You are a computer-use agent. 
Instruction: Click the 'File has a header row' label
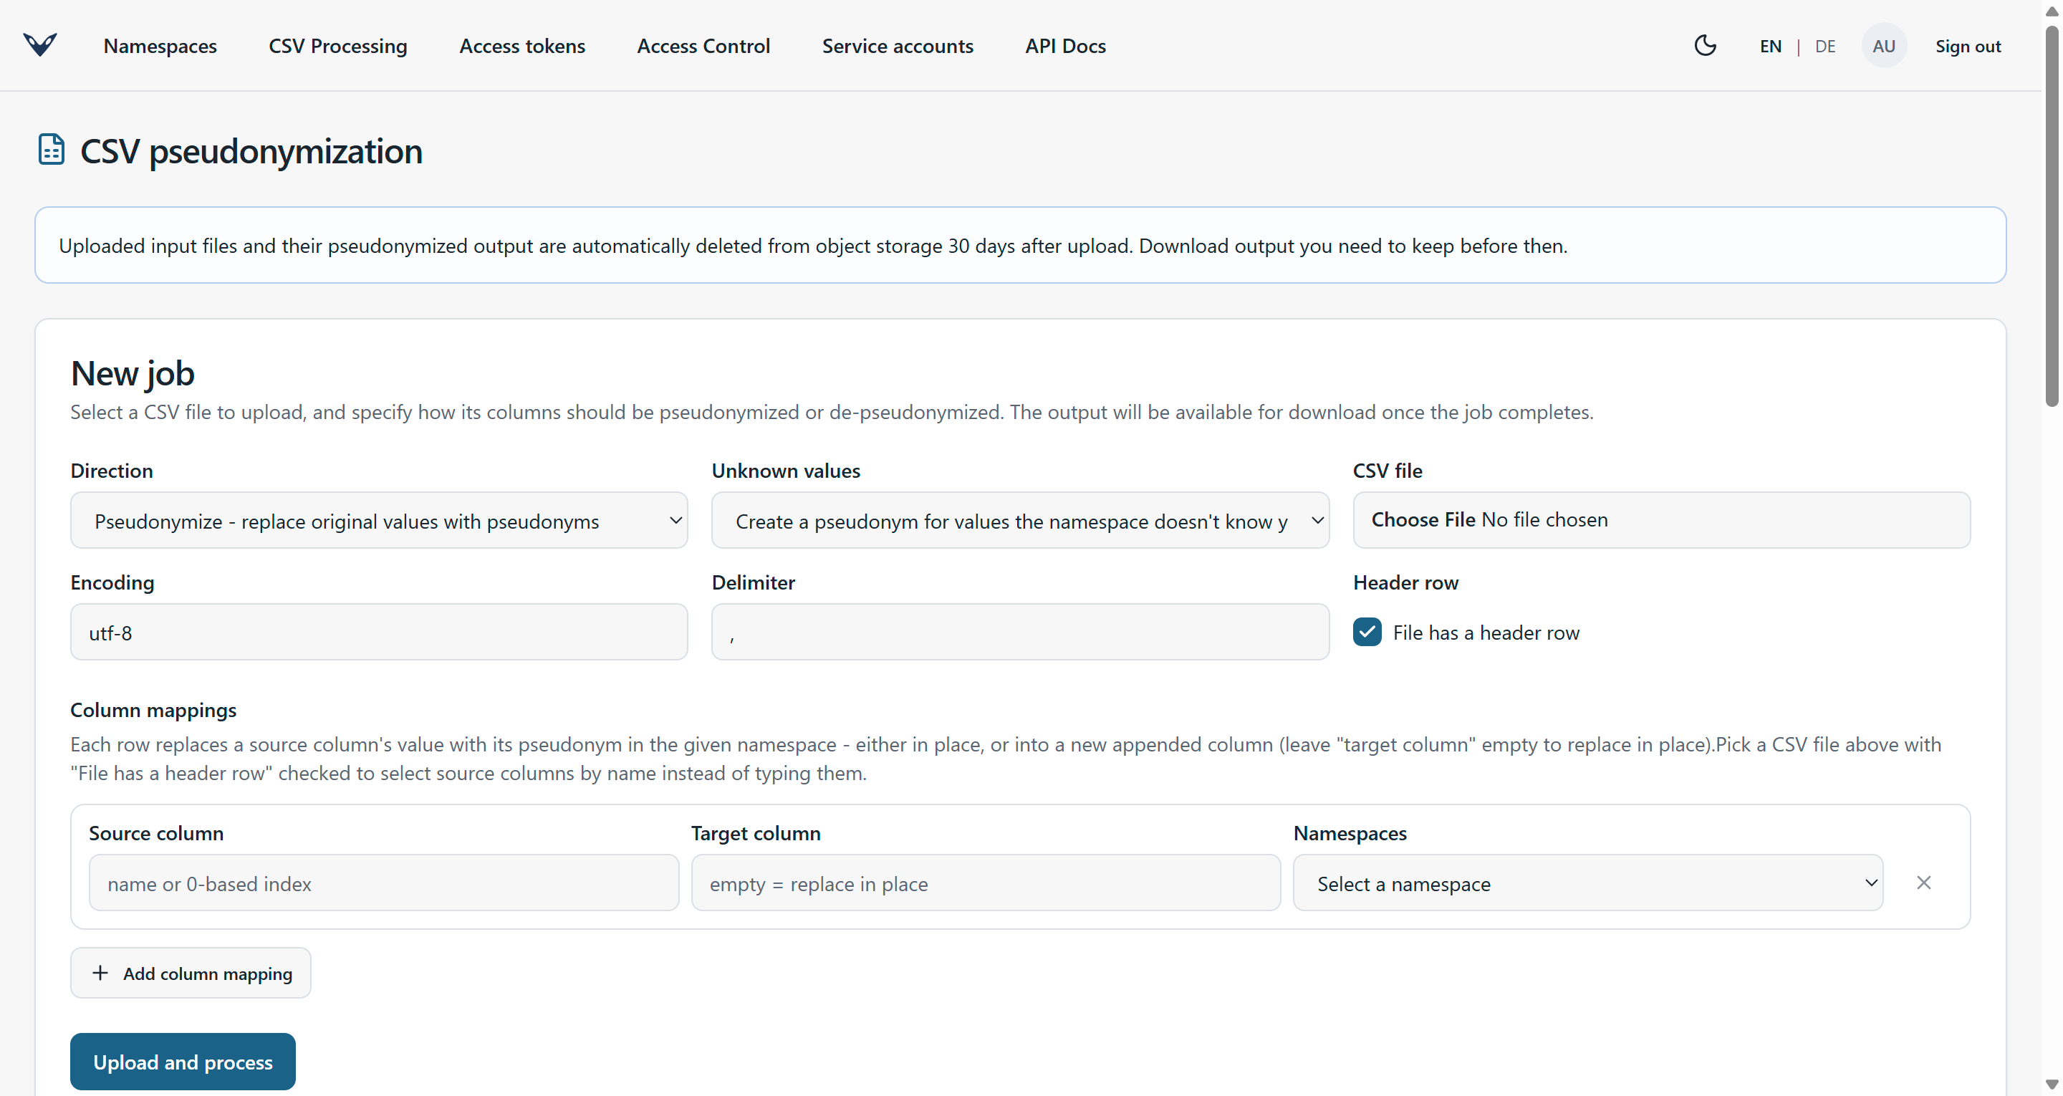click(x=1486, y=633)
